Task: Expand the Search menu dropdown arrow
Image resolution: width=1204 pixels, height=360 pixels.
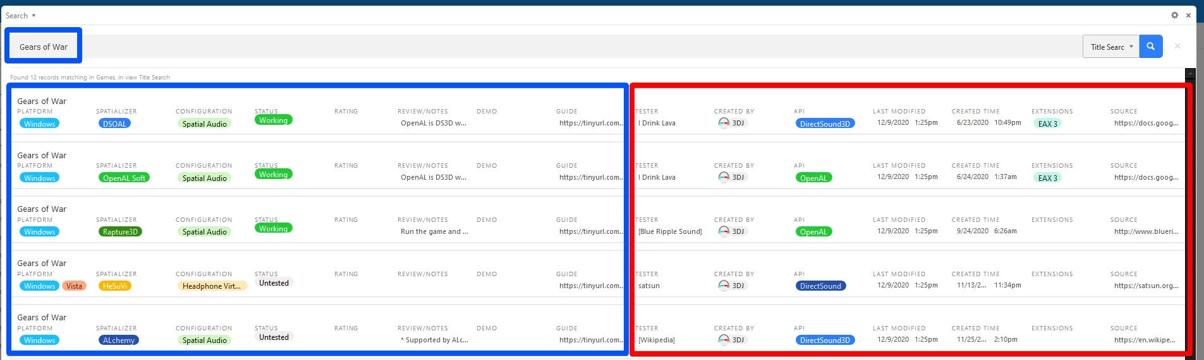Action: [x=33, y=16]
